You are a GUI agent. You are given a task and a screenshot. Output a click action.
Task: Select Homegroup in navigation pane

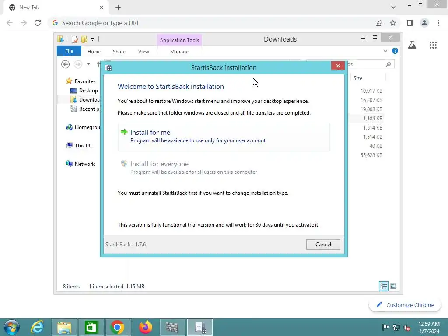tap(83, 127)
